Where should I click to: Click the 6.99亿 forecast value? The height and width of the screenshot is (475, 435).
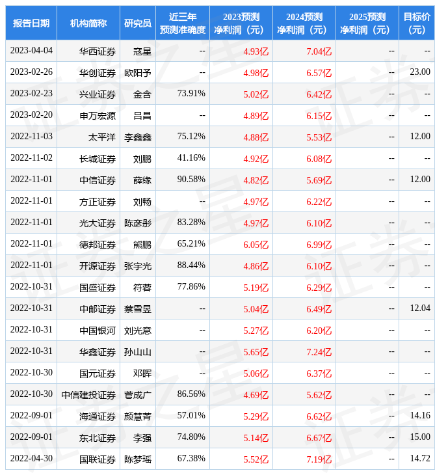point(319,245)
